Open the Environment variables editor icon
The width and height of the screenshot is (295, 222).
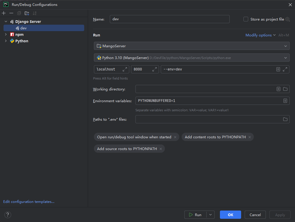tap(285, 101)
